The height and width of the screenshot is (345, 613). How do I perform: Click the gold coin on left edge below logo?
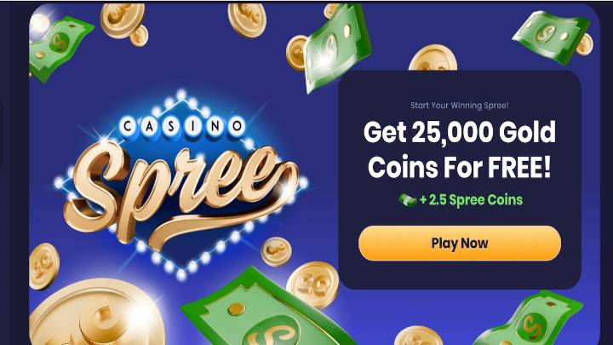tap(43, 267)
